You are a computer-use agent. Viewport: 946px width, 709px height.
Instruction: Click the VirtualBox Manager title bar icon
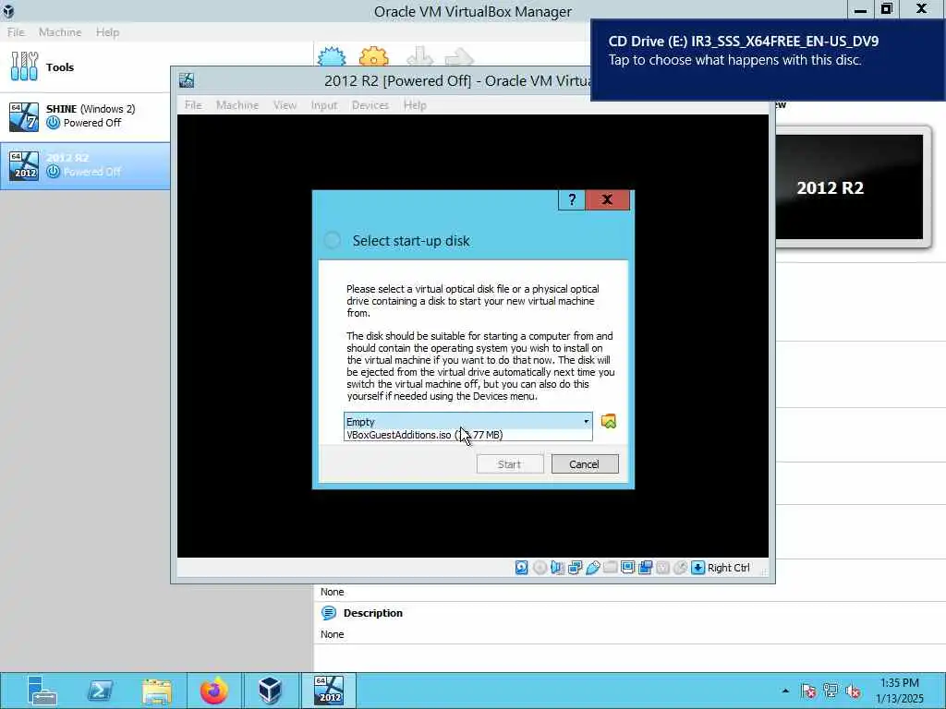click(x=8, y=11)
